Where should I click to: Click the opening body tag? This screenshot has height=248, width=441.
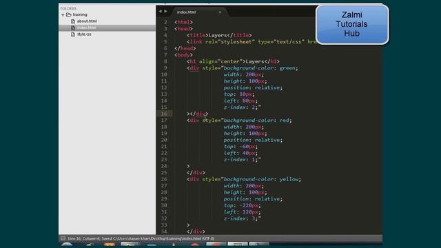coord(183,55)
